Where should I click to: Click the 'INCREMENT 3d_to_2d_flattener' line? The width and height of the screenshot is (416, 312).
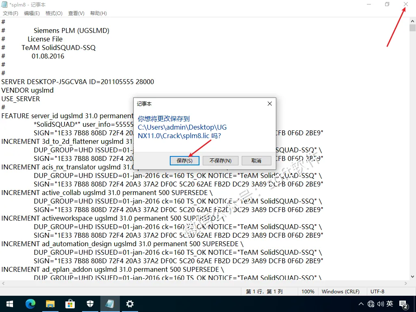coord(67,141)
